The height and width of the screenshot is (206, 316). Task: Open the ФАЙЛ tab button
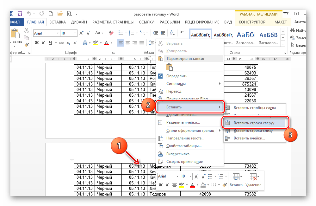coord(17,22)
